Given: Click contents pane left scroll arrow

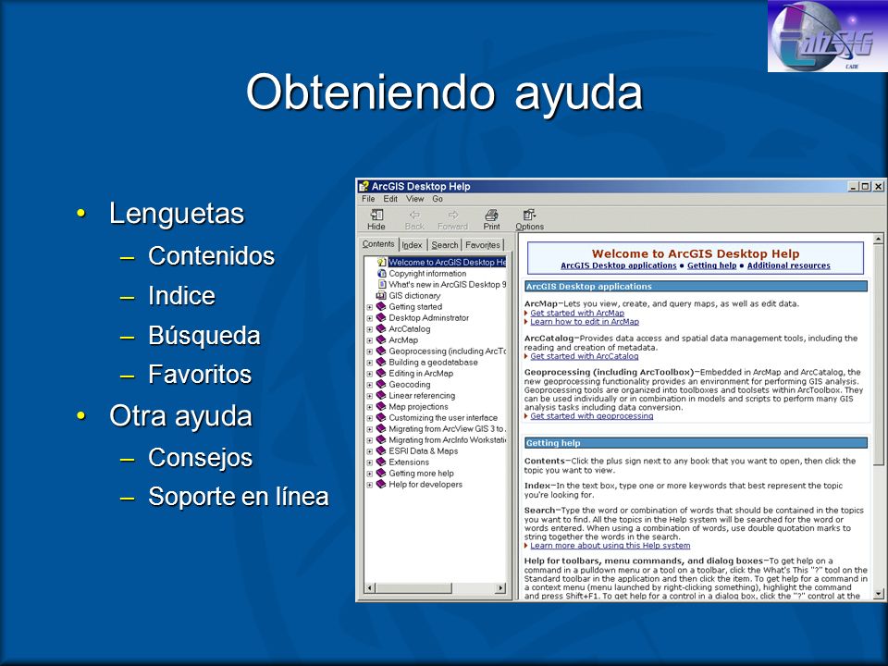Looking at the screenshot, I should click(369, 588).
